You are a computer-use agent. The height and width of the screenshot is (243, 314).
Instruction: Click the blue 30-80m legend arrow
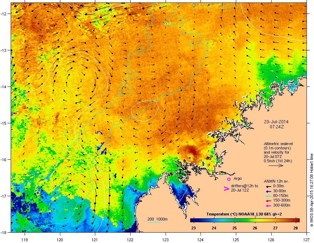[x=268, y=191]
